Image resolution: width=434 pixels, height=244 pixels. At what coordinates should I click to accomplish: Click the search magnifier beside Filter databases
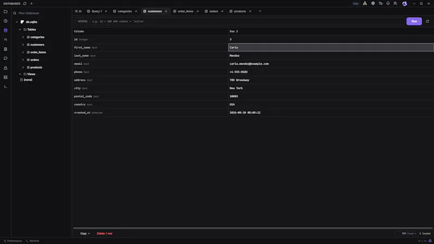(15, 13)
